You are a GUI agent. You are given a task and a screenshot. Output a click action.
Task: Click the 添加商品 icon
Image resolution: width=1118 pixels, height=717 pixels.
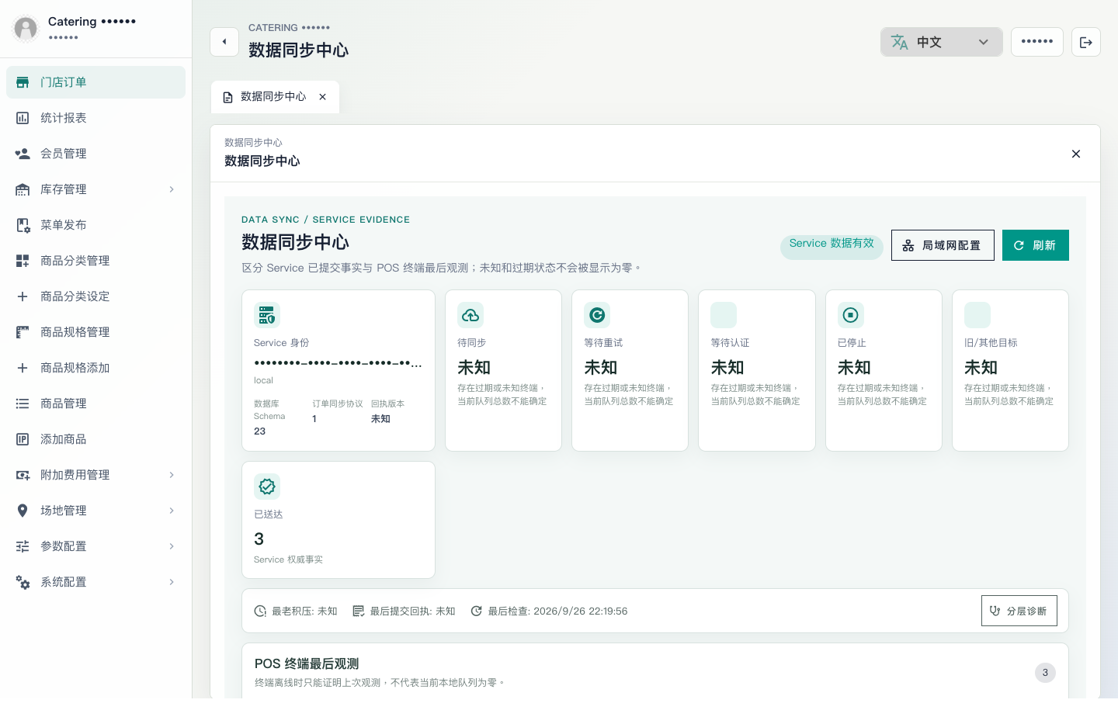[23, 439]
